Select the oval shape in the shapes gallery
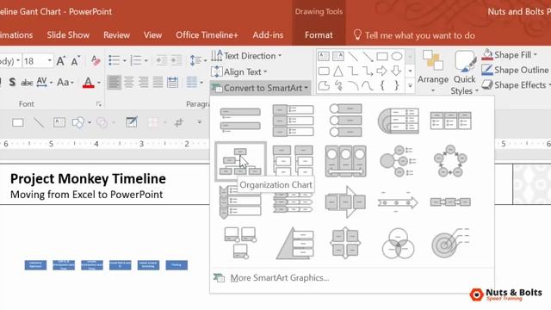The height and width of the screenshot is (310, 551). 397,56
